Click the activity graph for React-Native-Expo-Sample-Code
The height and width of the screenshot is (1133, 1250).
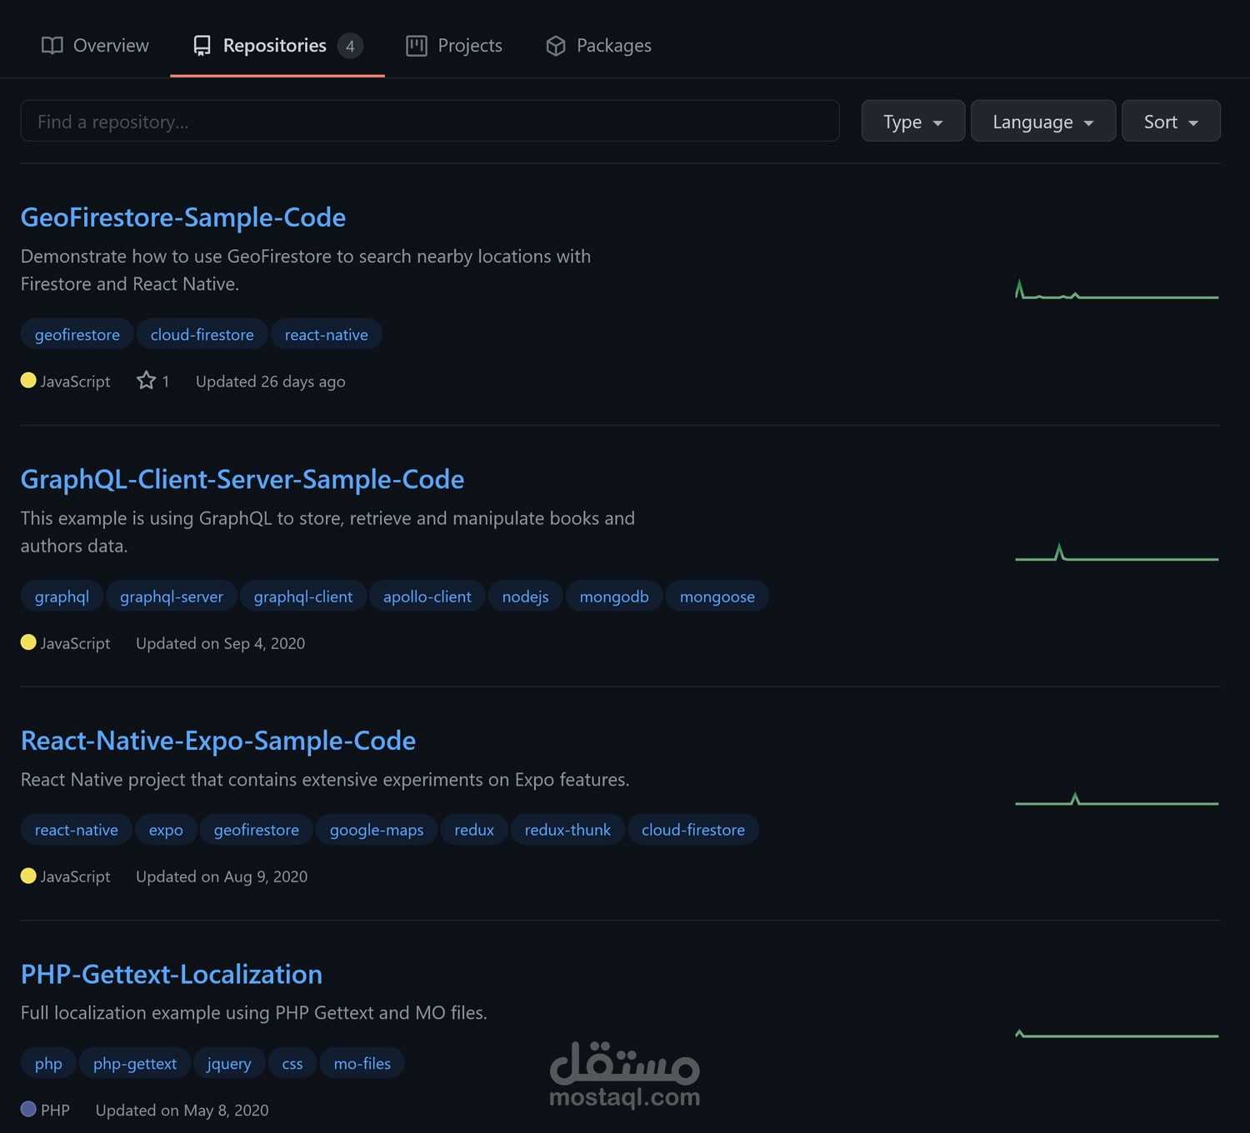pos(1117,798)
